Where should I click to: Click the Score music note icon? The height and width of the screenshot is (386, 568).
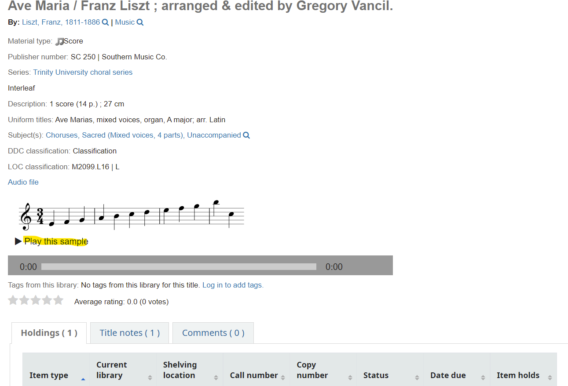tap(59, 41)
